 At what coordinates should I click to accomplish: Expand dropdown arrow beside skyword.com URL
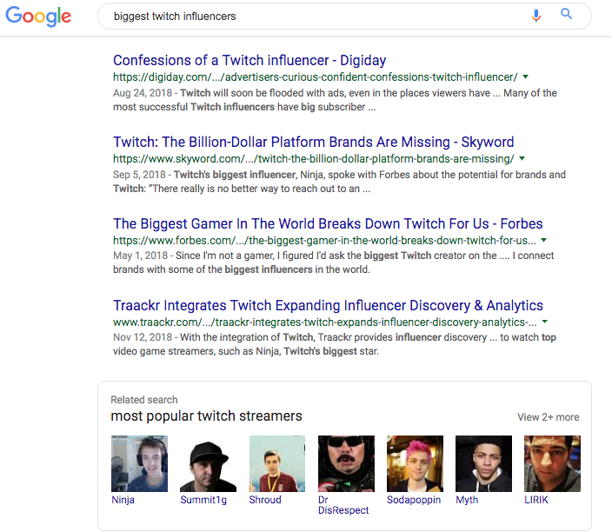(522, 158)
